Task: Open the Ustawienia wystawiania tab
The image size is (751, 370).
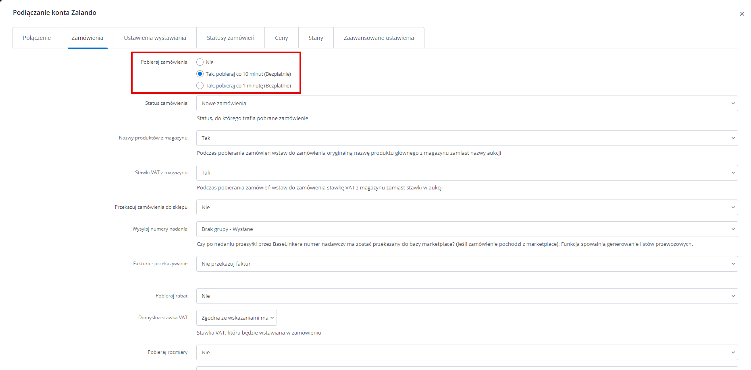Action: [155, 38]
